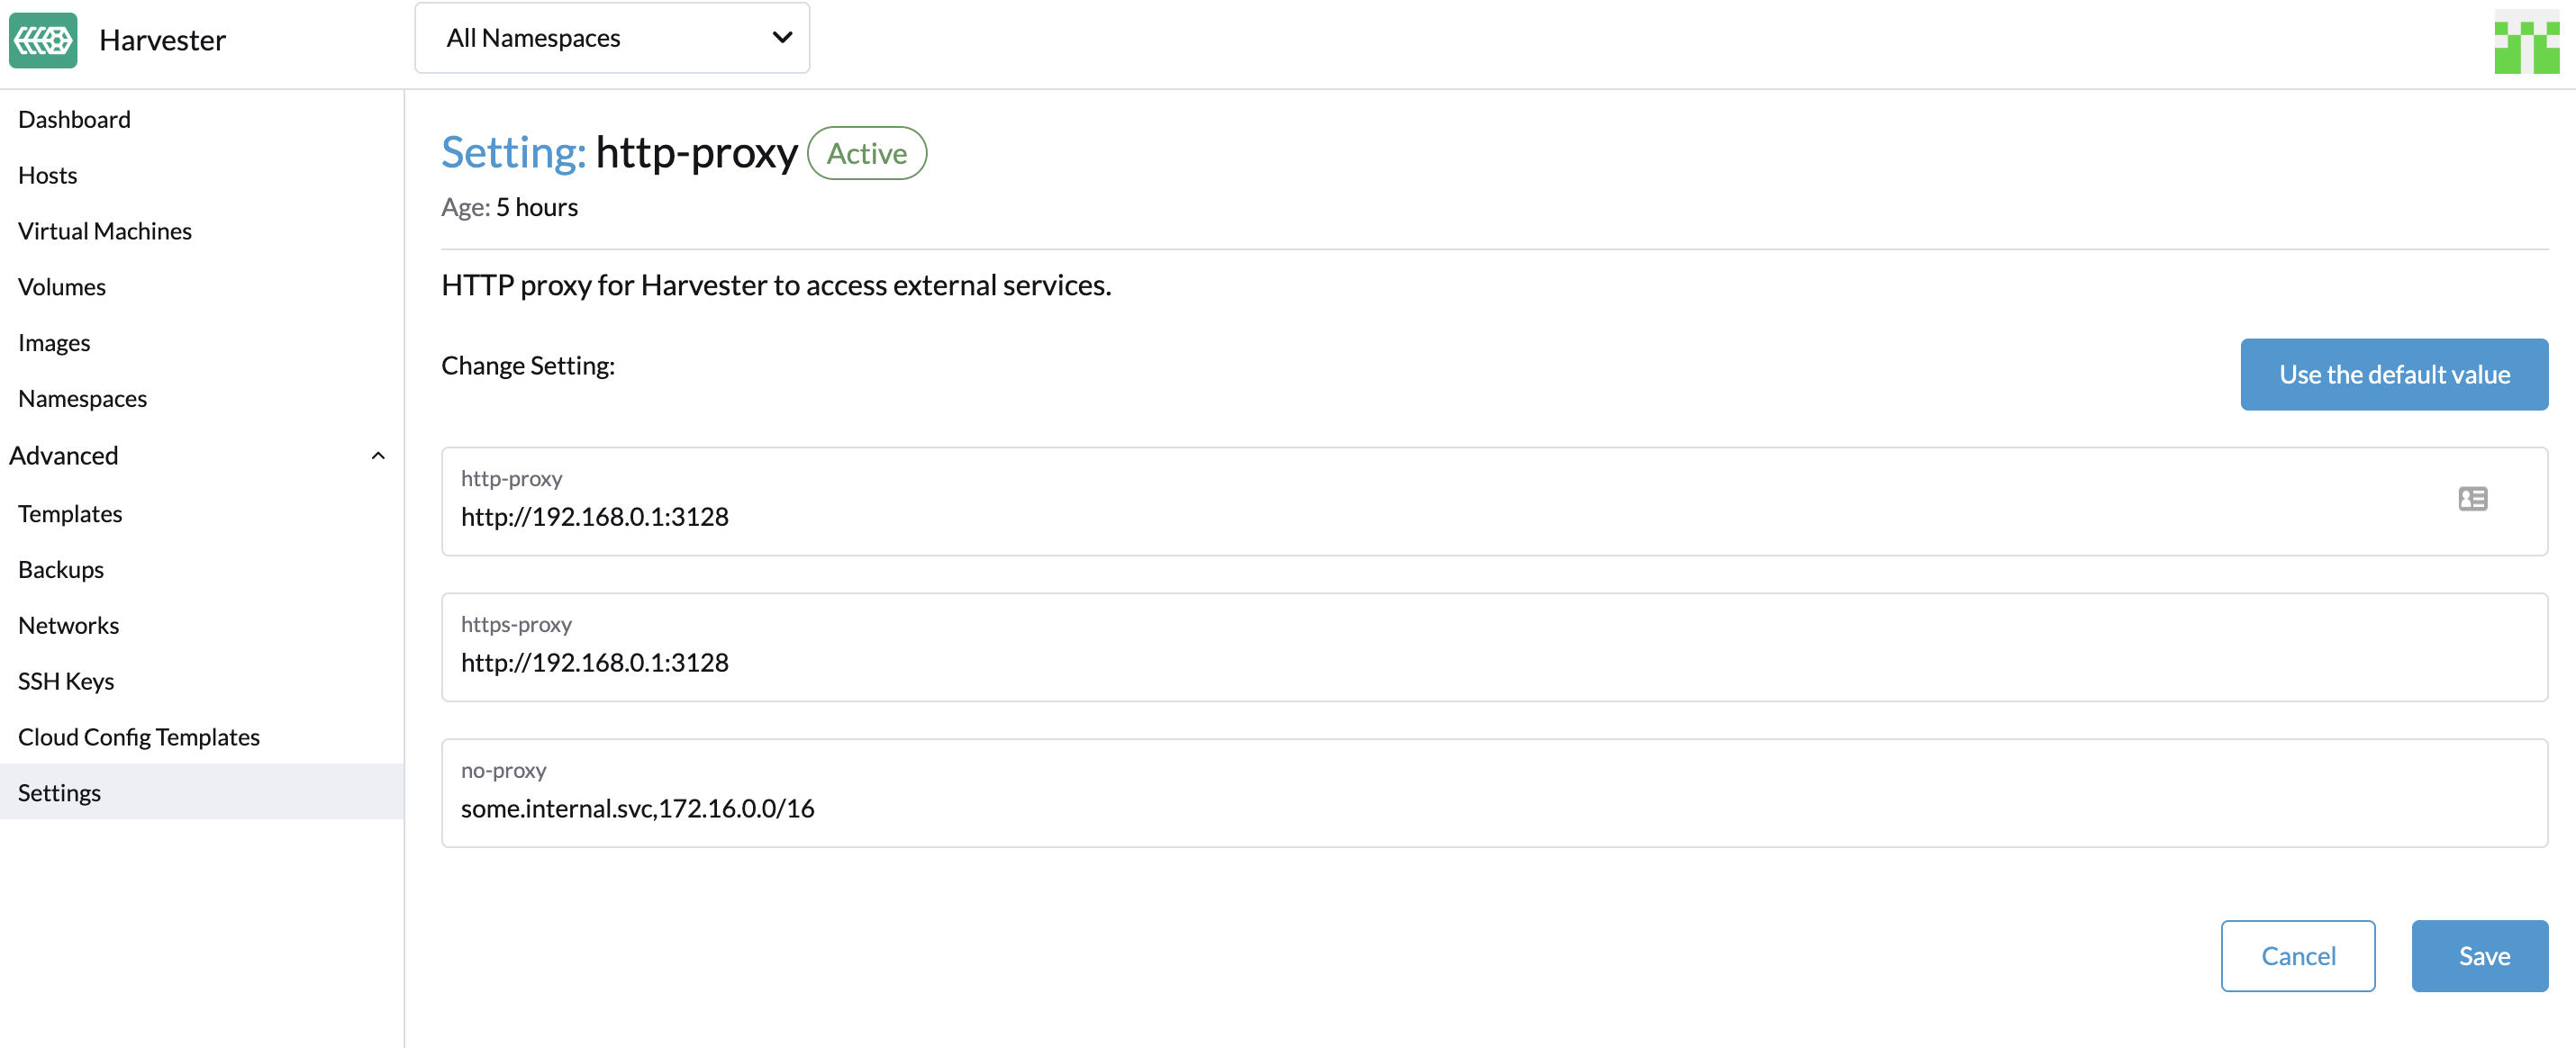The width and height of the screenshot is (2576, 1048).
Task: Navigate to Dashboard section
Action: click(x=74, y=118)
